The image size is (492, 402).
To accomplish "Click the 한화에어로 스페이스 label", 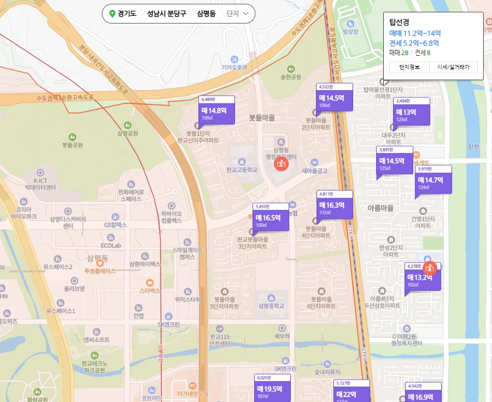I will (x=131, y=195).
